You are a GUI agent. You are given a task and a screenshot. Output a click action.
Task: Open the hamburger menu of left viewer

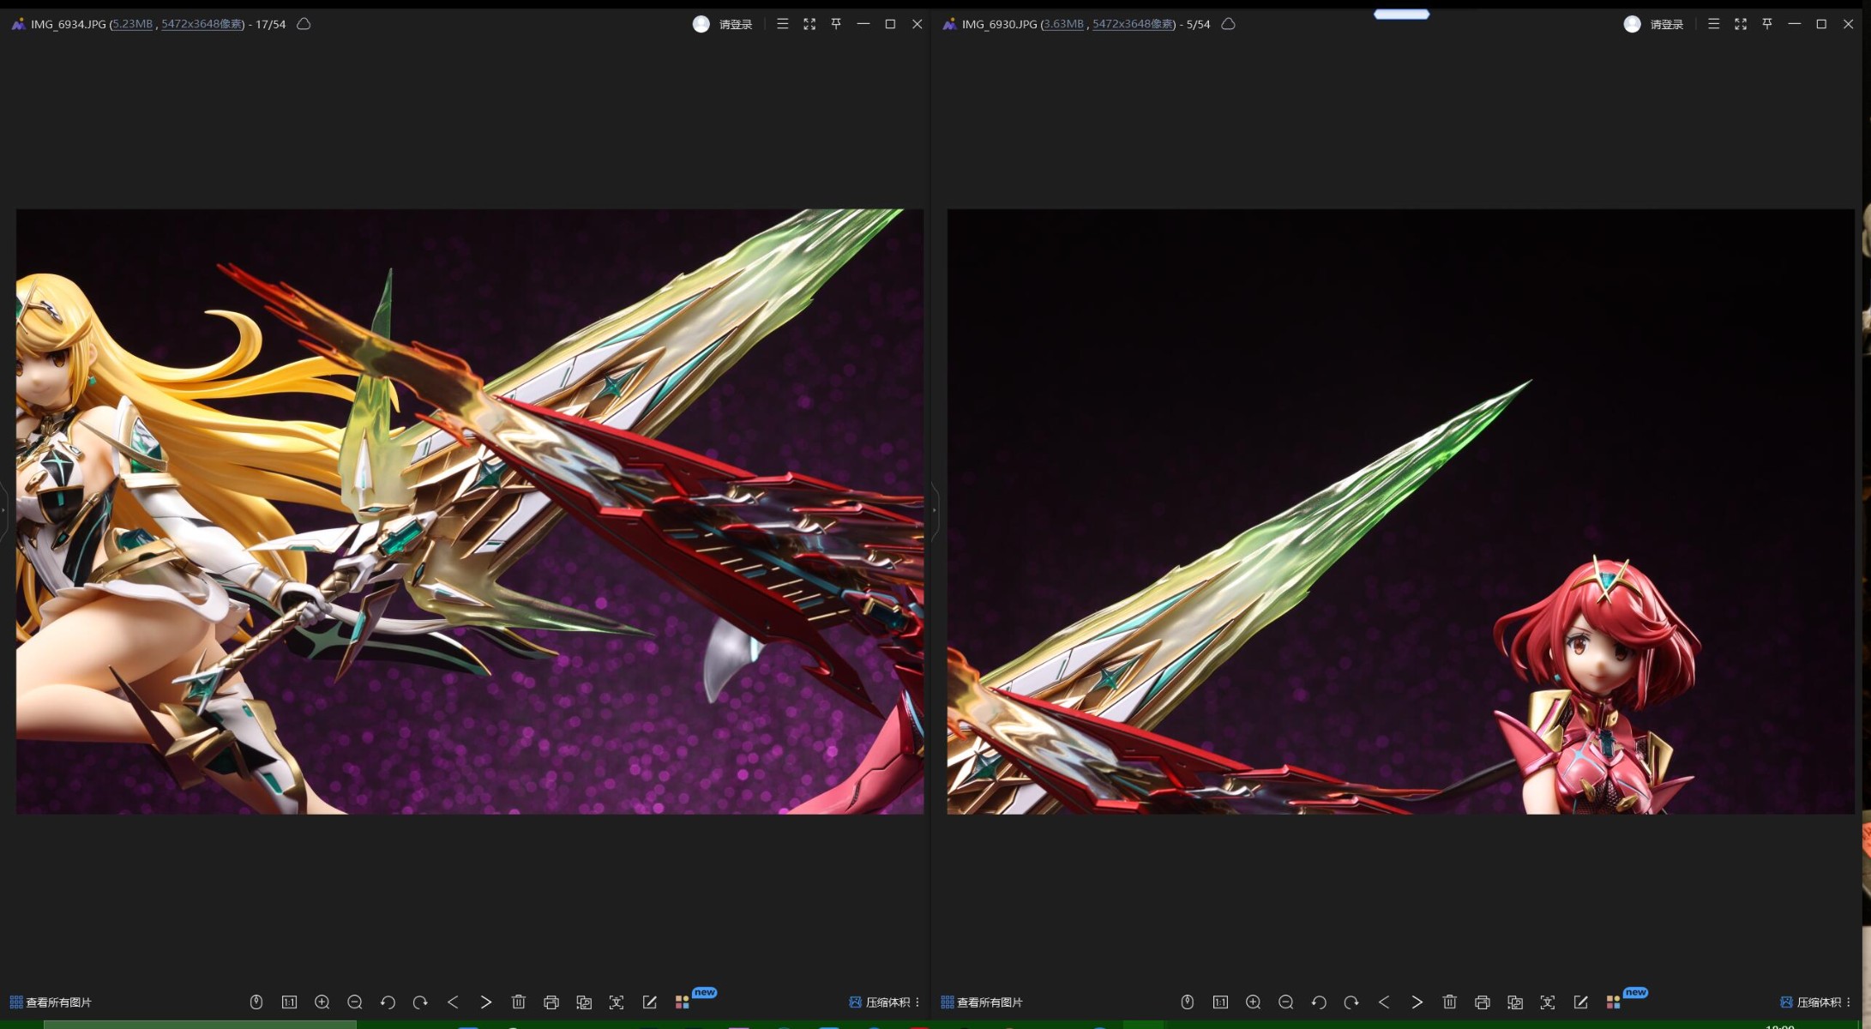pos(782,24)
